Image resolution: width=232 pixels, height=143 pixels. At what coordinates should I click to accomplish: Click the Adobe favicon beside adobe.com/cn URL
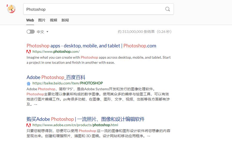[x=29, y=125]
